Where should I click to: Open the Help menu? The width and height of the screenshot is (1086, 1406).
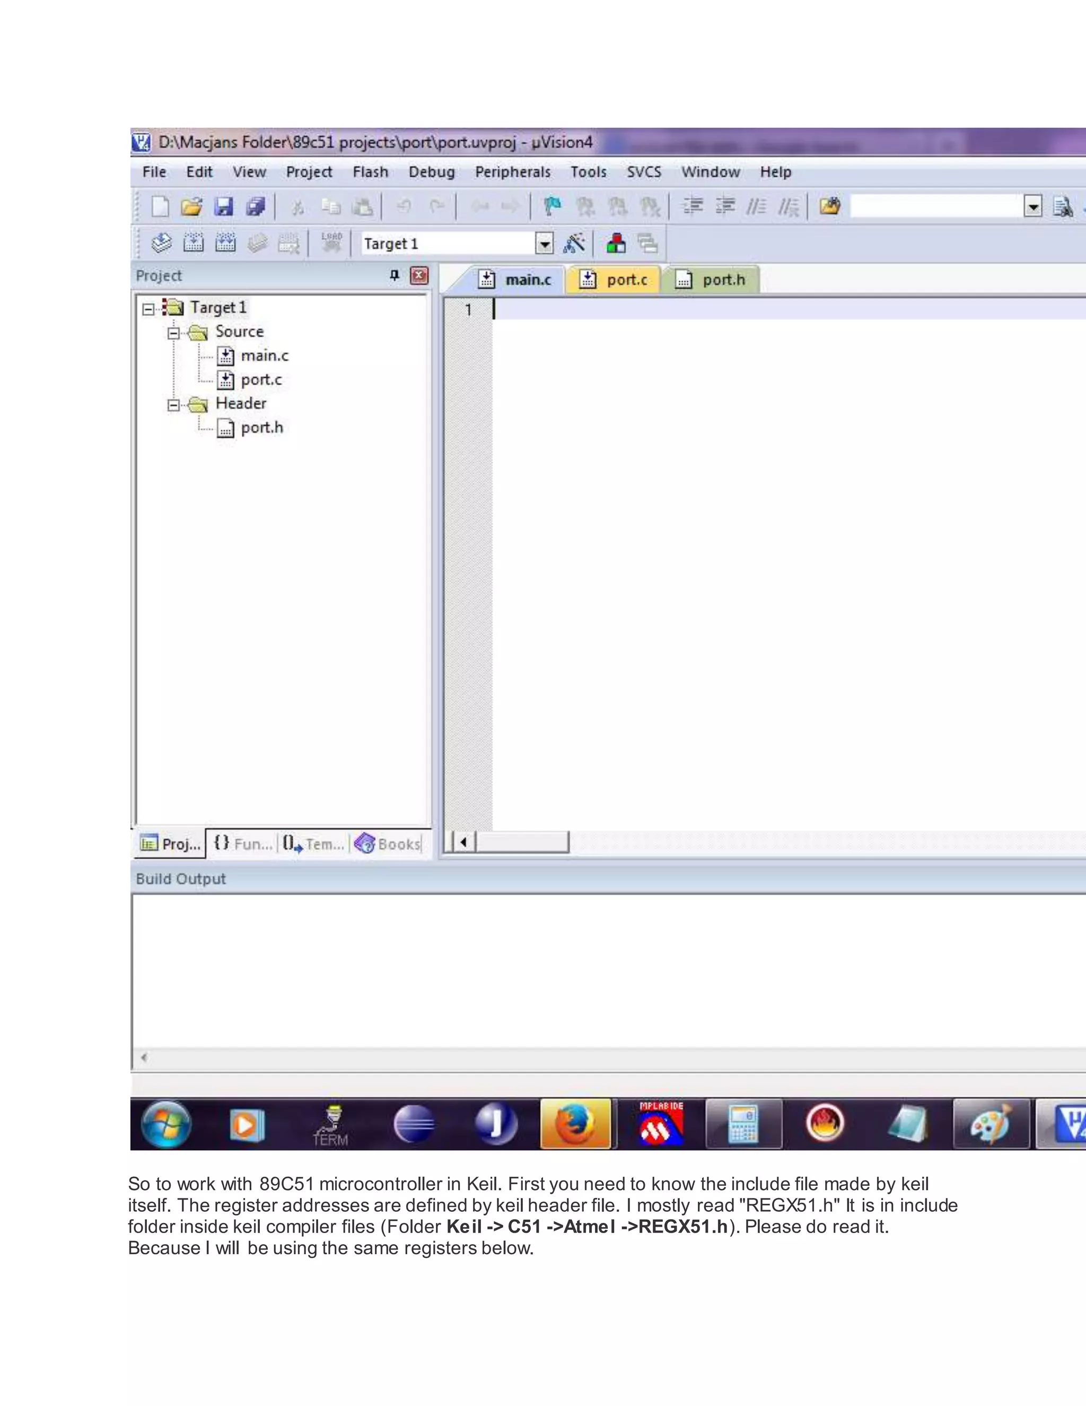click(x=776, y=172)
